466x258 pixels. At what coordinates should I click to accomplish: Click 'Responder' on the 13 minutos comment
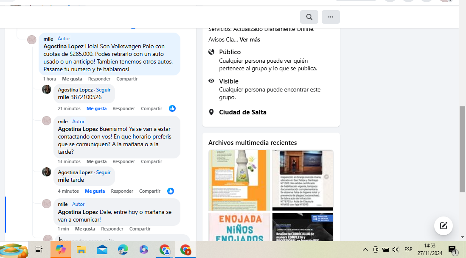coord(124,161)
